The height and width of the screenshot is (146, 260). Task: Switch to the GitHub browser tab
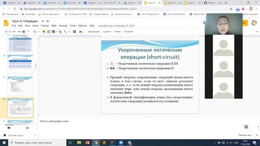point(211,3)
